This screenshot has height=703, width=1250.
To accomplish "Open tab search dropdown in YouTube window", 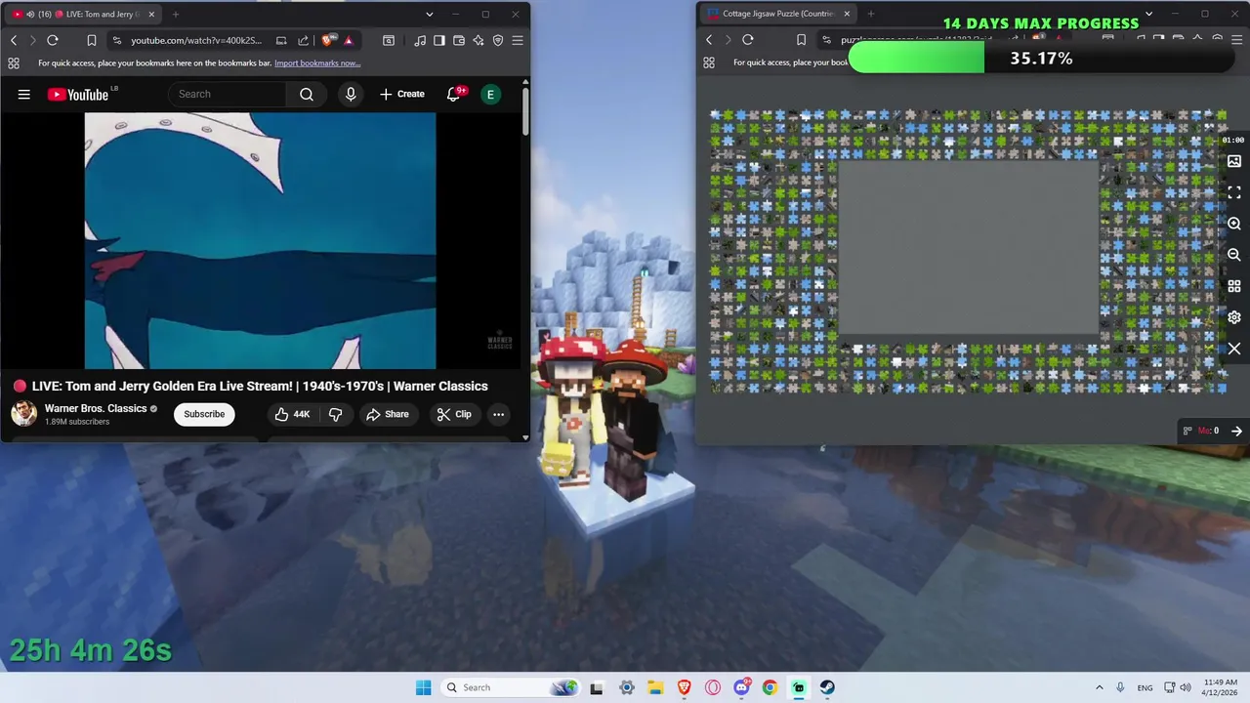I will [430, 14].
